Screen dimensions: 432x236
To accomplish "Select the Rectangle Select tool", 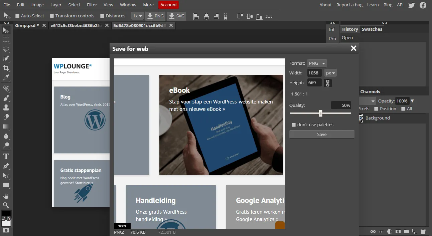I will click(6, 40).
